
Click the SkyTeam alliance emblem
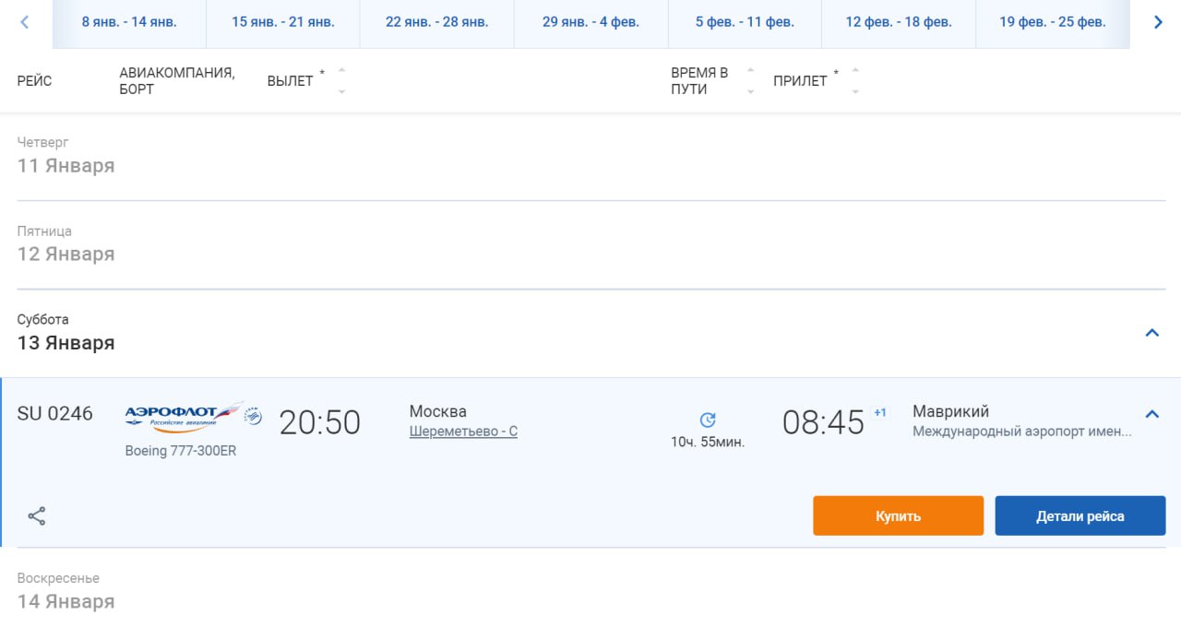(253, 417)
